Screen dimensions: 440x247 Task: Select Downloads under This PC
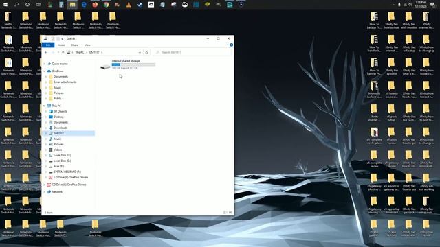point(60,128)
